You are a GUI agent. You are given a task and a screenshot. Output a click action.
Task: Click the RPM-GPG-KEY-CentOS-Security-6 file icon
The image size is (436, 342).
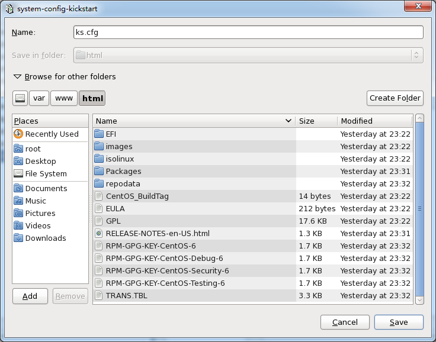99,270
